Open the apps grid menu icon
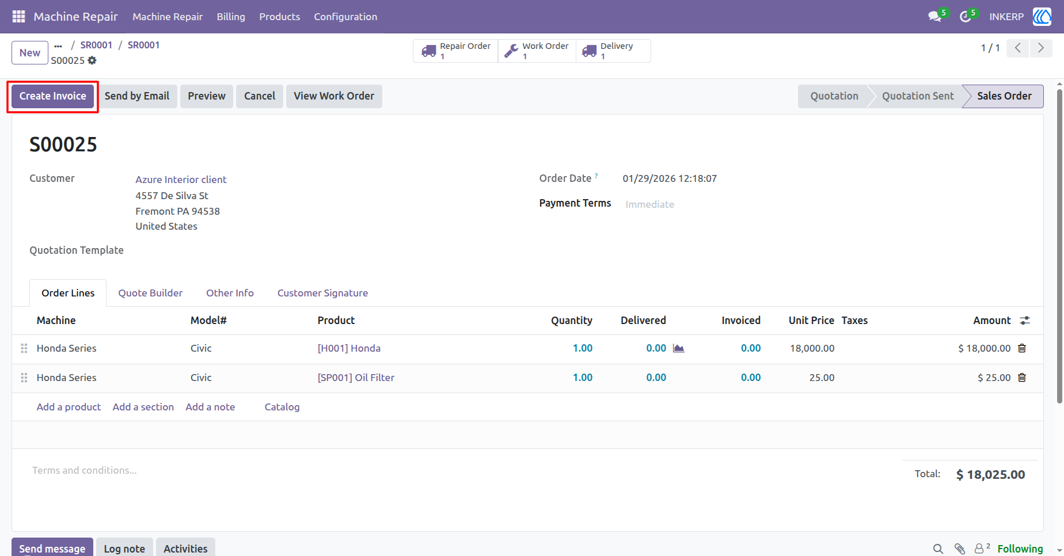The width and height of the screenshot is (1064, 556). click(18, 17)
